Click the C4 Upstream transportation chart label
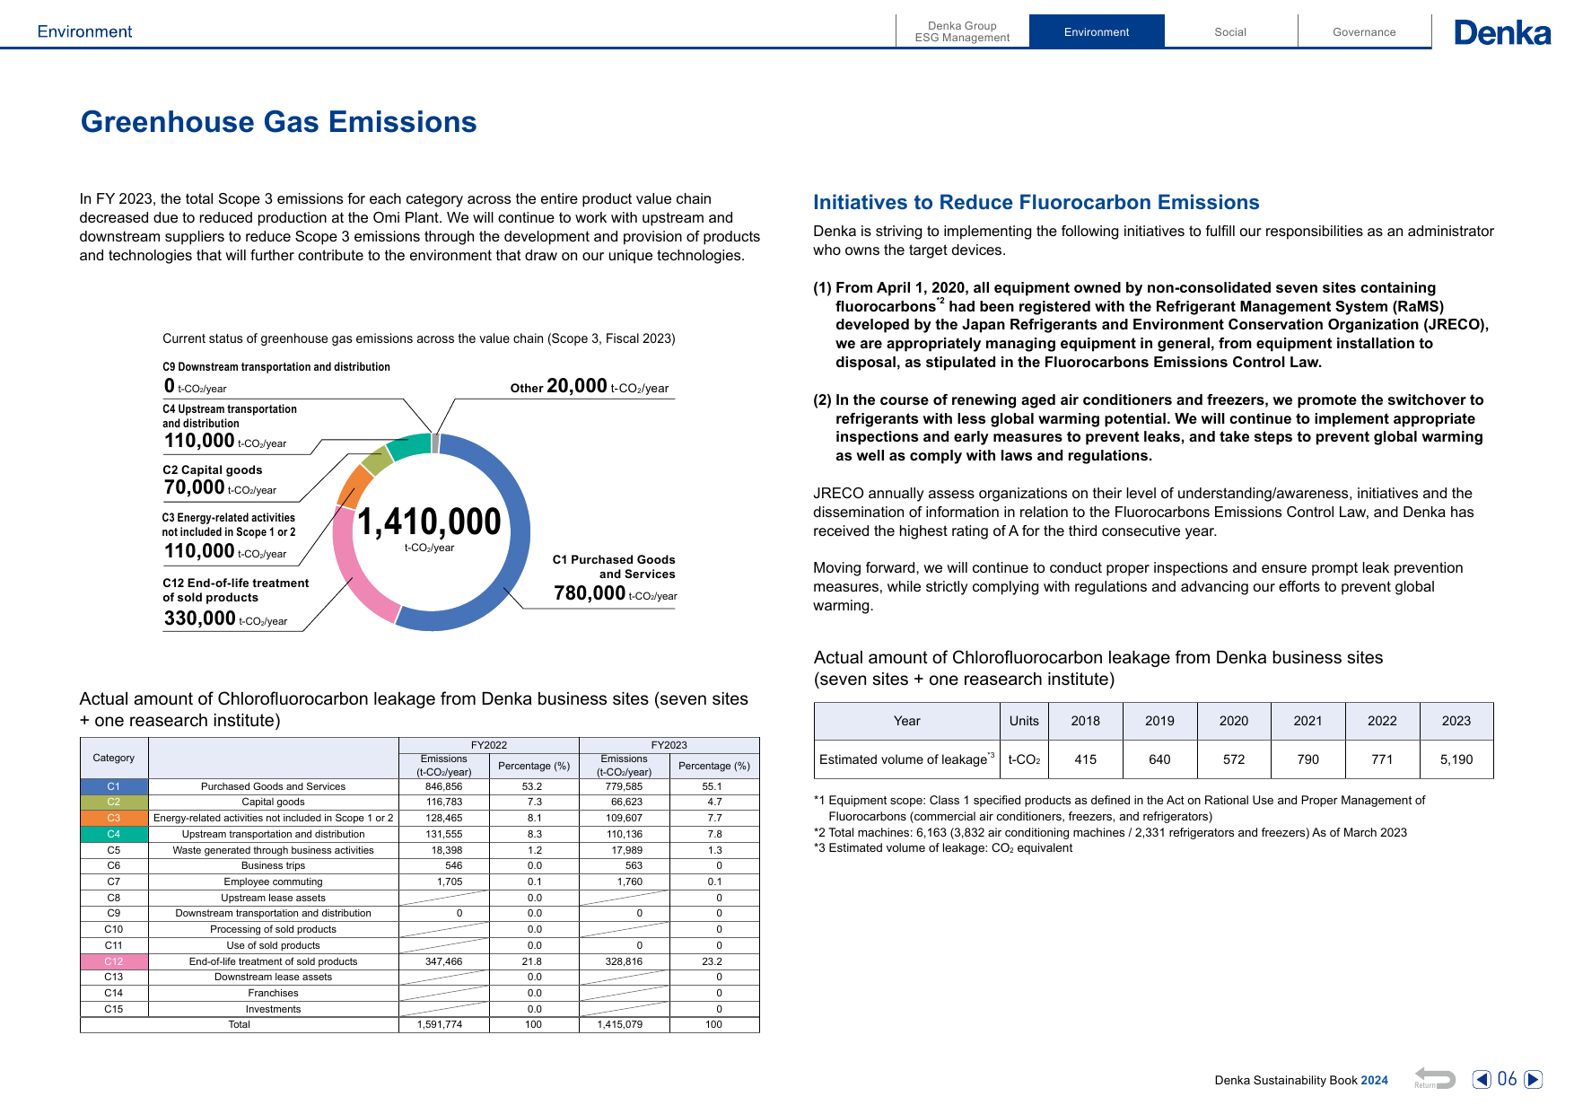This screenshot has width=1574, height=1114. click(230, 427)
